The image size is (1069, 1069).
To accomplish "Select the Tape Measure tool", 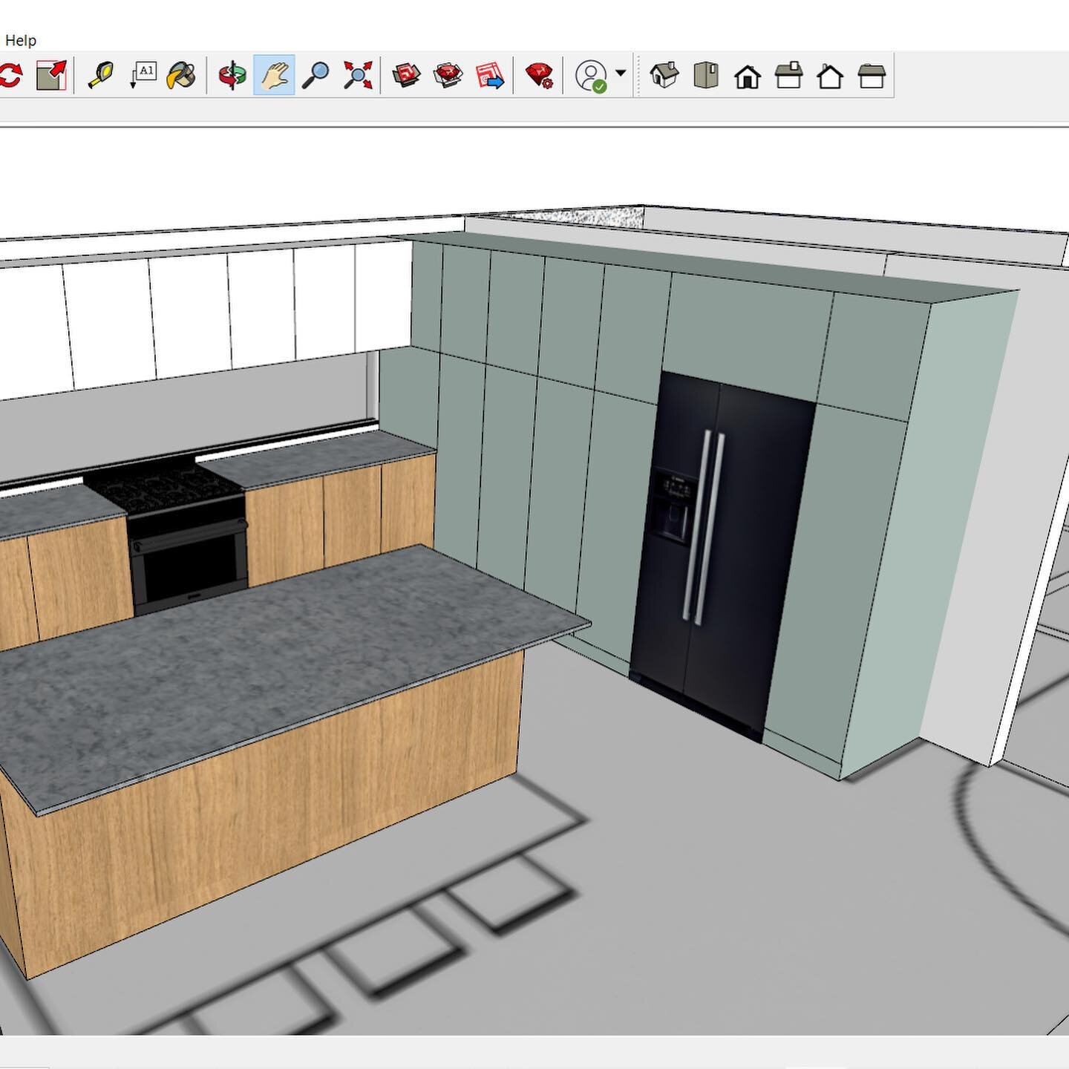I will tap(101, 75).
